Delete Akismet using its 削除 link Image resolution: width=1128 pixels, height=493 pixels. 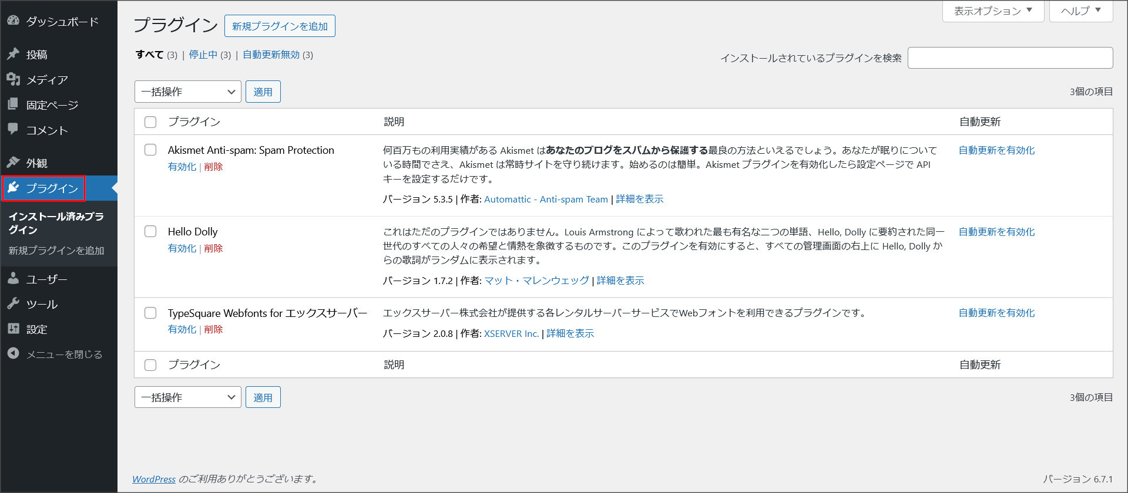click(x=213, y=167)
